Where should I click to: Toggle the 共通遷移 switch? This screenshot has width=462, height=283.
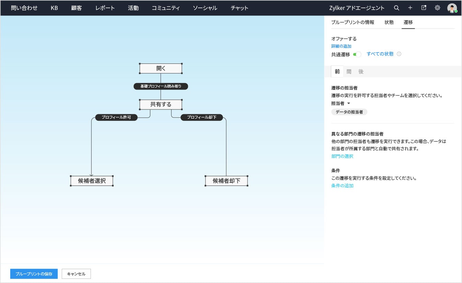click(357, 54)
